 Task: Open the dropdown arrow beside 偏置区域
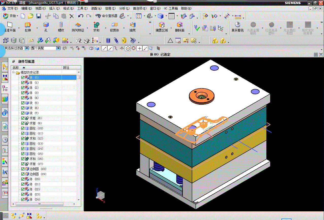pyautogui.click(x=171, y=28)
